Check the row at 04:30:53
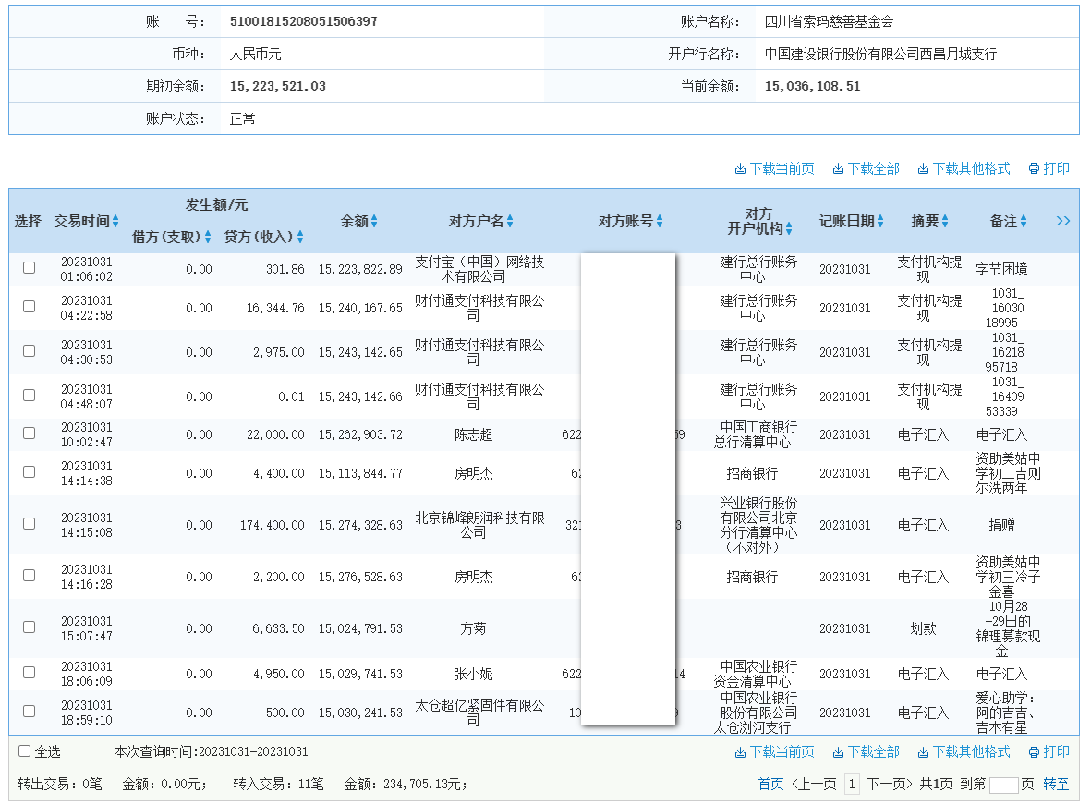This screenshot has width=1091, height=804. pos(30,351)
